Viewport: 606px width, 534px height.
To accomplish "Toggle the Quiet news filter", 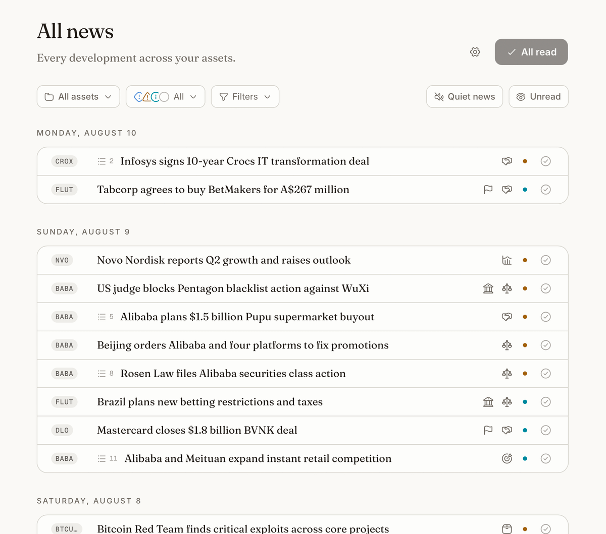I will [465, 97].
